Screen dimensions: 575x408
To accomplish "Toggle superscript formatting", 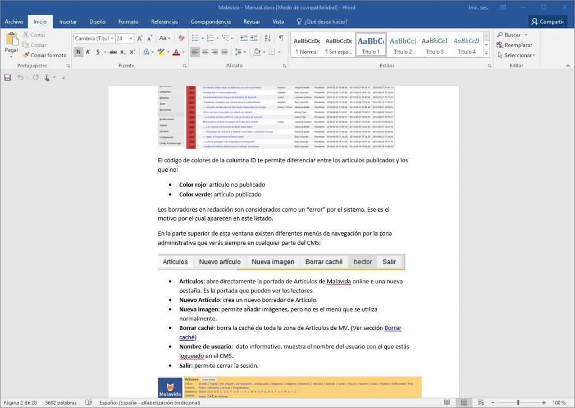I will [x=133, y=52].
